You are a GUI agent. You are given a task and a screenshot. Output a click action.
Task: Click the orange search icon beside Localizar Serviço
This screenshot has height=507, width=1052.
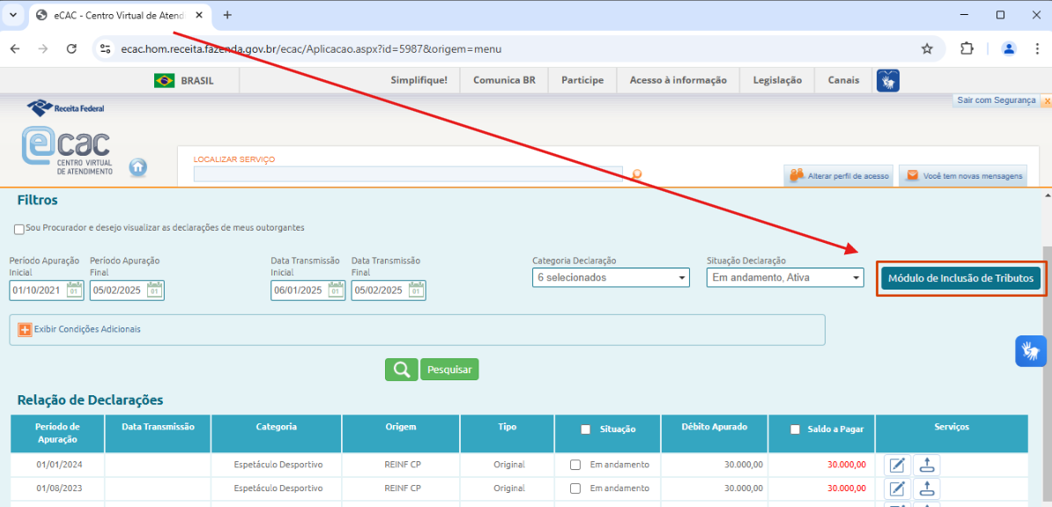[637, 174]
